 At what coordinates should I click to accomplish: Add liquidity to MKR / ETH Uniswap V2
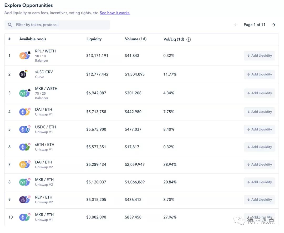coord(259,182)
